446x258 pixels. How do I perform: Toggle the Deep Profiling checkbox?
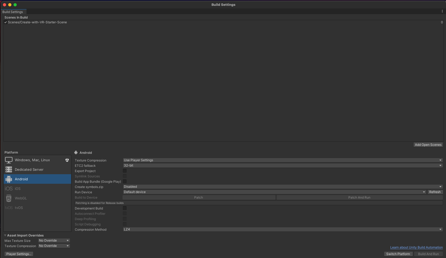pos(125,219)
